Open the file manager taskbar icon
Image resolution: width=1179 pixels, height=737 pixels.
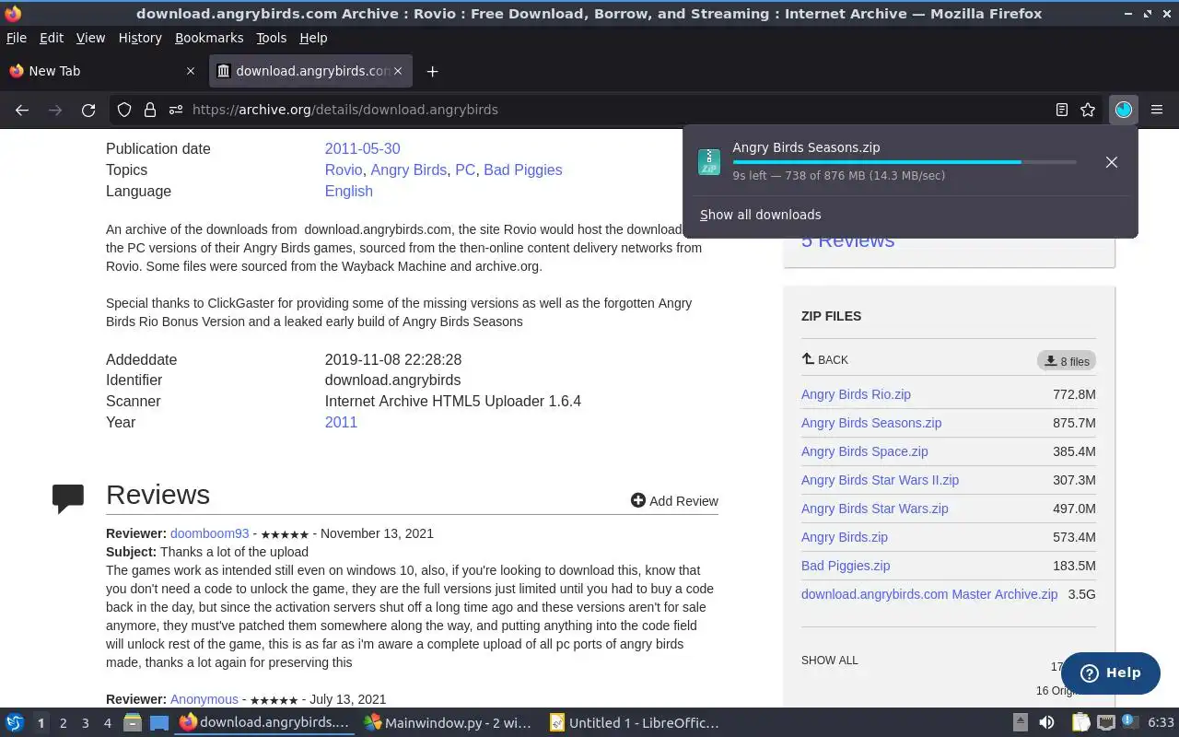[x=133, y=723]
